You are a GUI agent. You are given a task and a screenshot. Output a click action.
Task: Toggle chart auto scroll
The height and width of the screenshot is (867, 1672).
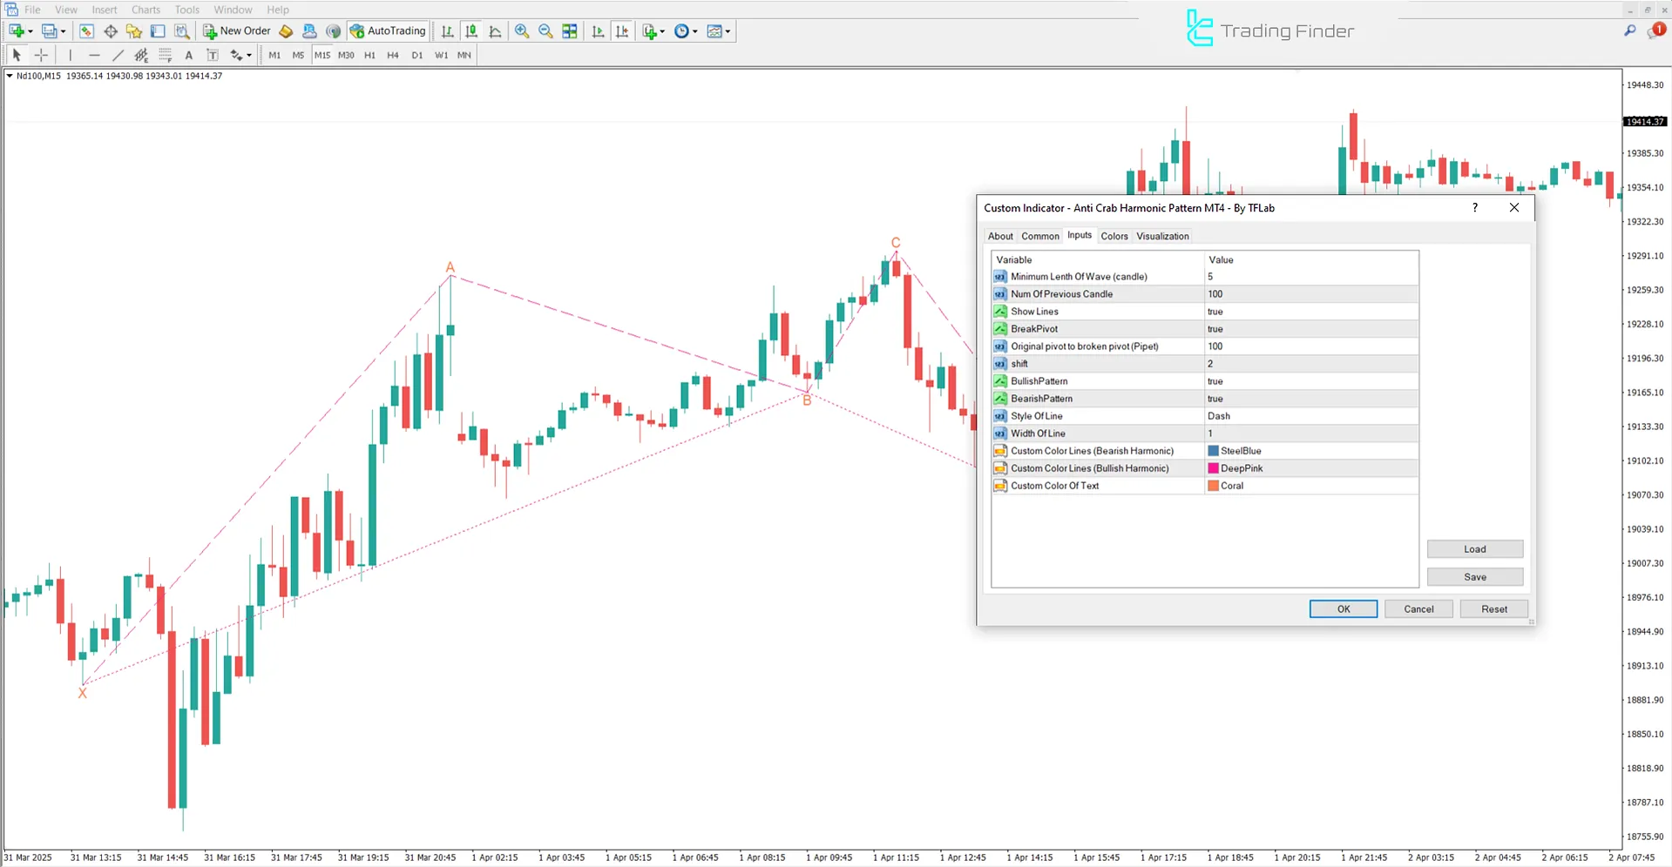click(598, 31)
